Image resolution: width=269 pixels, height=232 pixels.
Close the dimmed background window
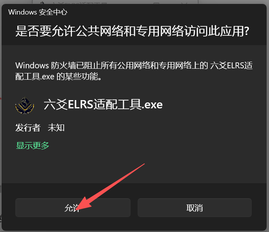(x=184, y=3)
